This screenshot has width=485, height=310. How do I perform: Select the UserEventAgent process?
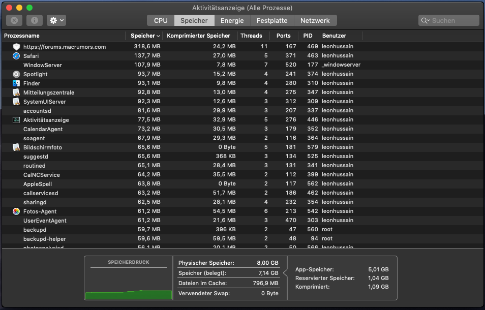[243, 221]
